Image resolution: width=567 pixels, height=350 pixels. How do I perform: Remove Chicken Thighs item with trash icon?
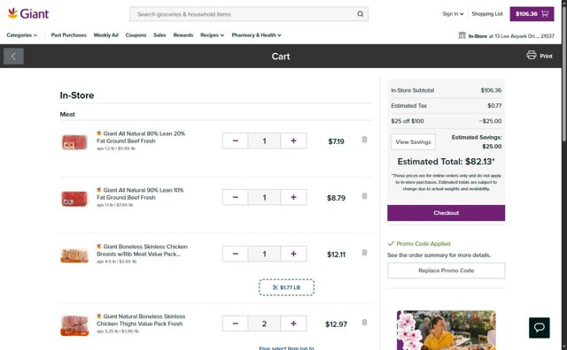point(364,323)
